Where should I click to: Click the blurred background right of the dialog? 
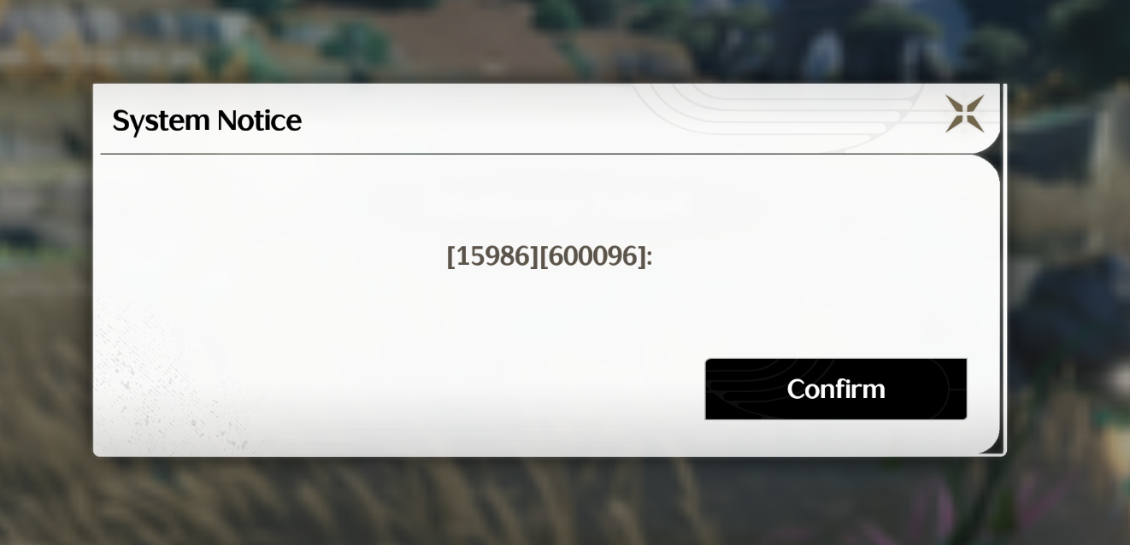click(x=1068, y=273)
